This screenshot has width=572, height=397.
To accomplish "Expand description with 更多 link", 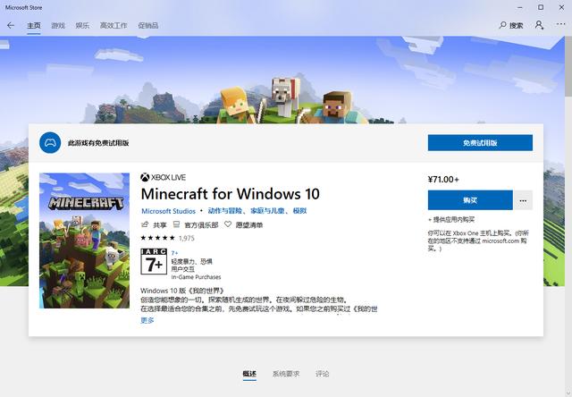I will point(147,320).
